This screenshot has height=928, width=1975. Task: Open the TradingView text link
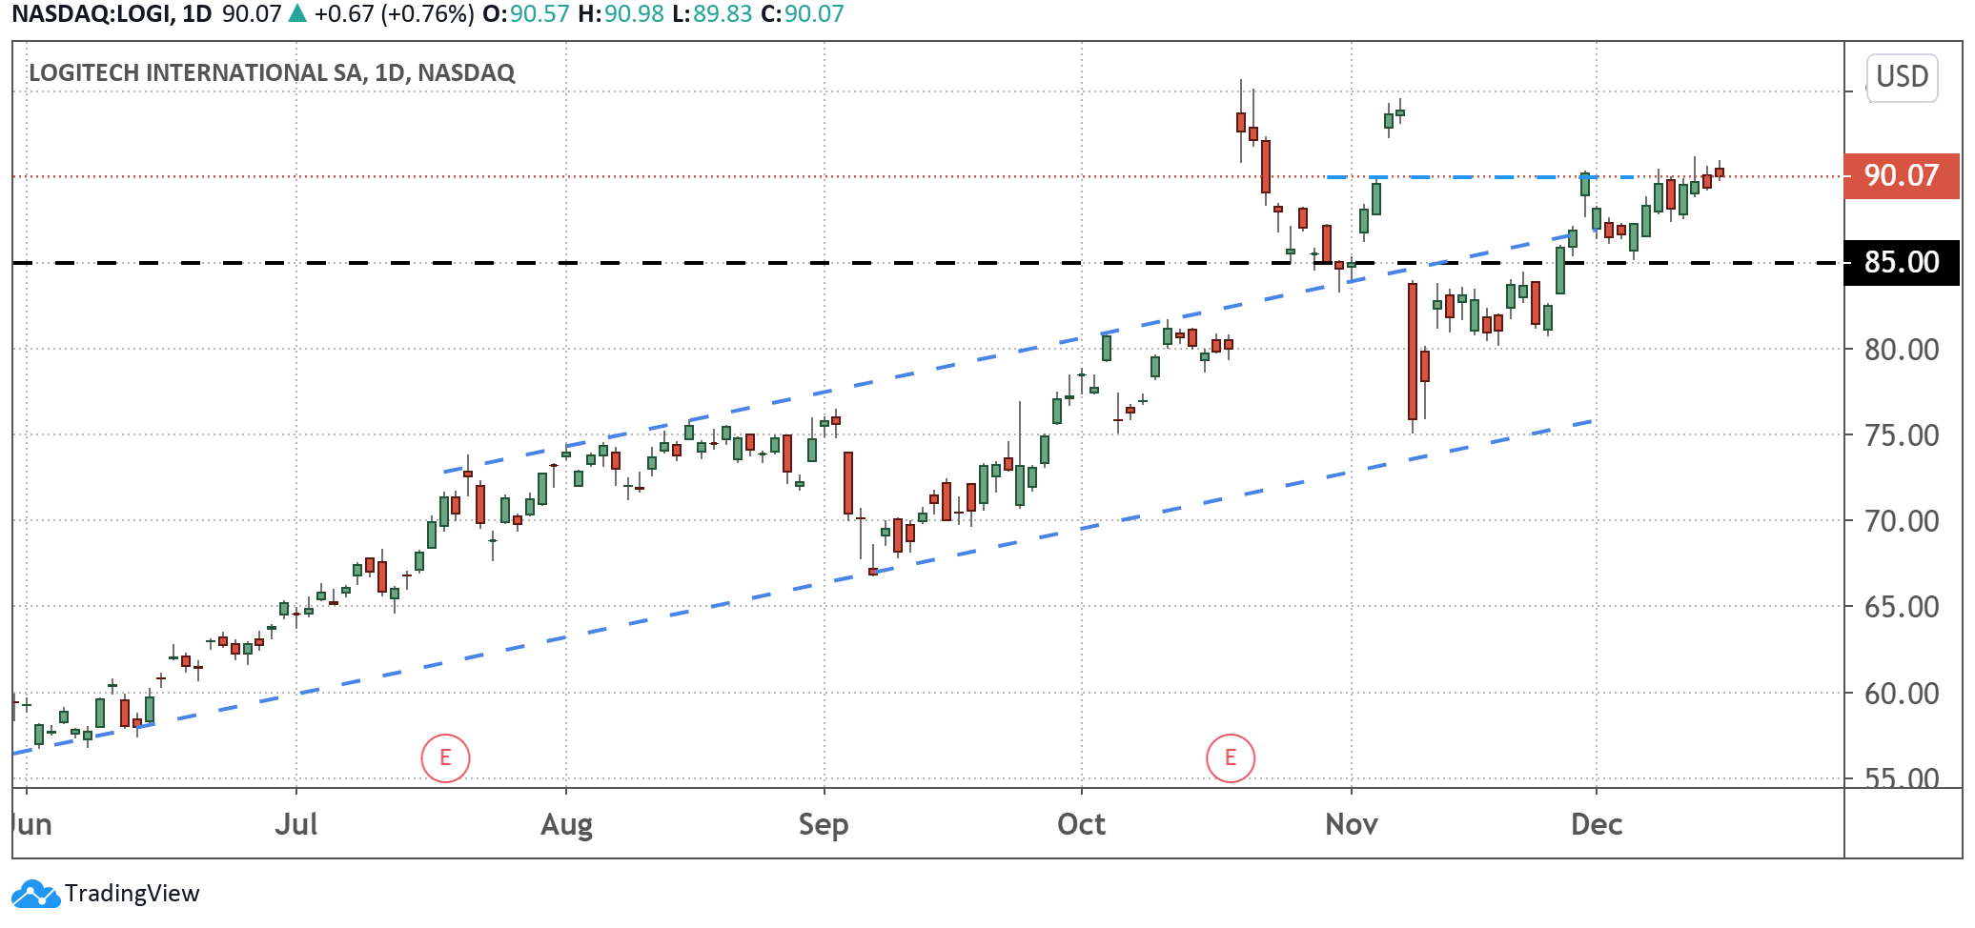tap(132, 894)
